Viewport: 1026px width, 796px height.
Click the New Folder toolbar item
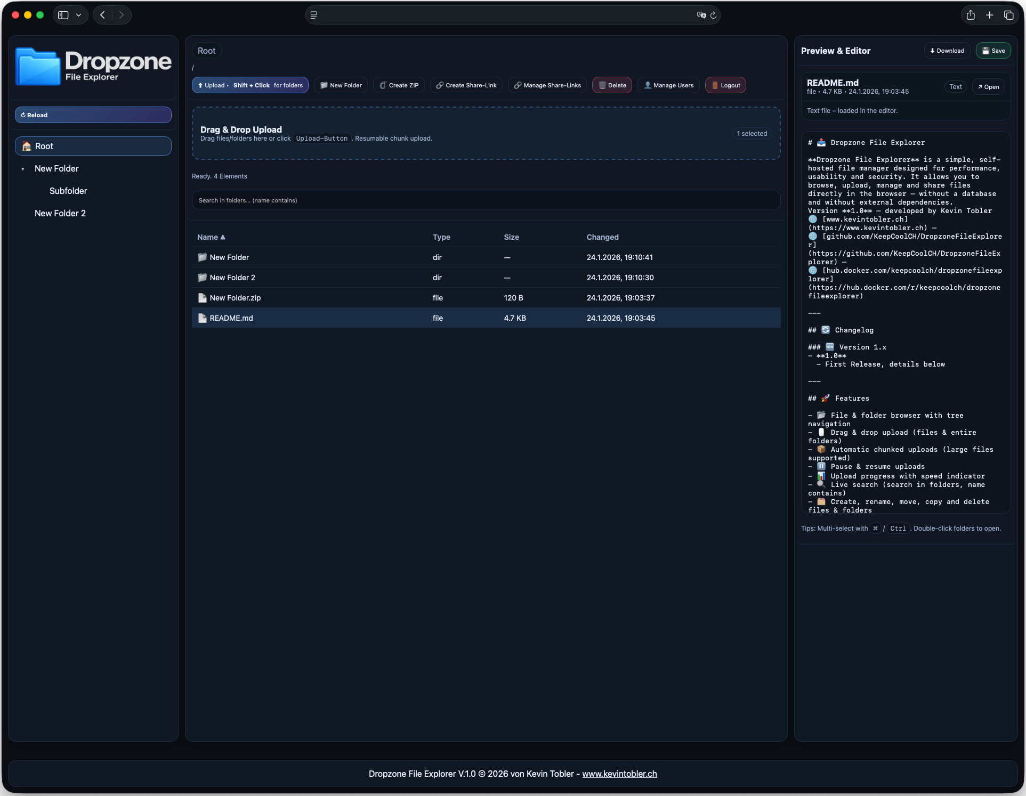(341, 85)
